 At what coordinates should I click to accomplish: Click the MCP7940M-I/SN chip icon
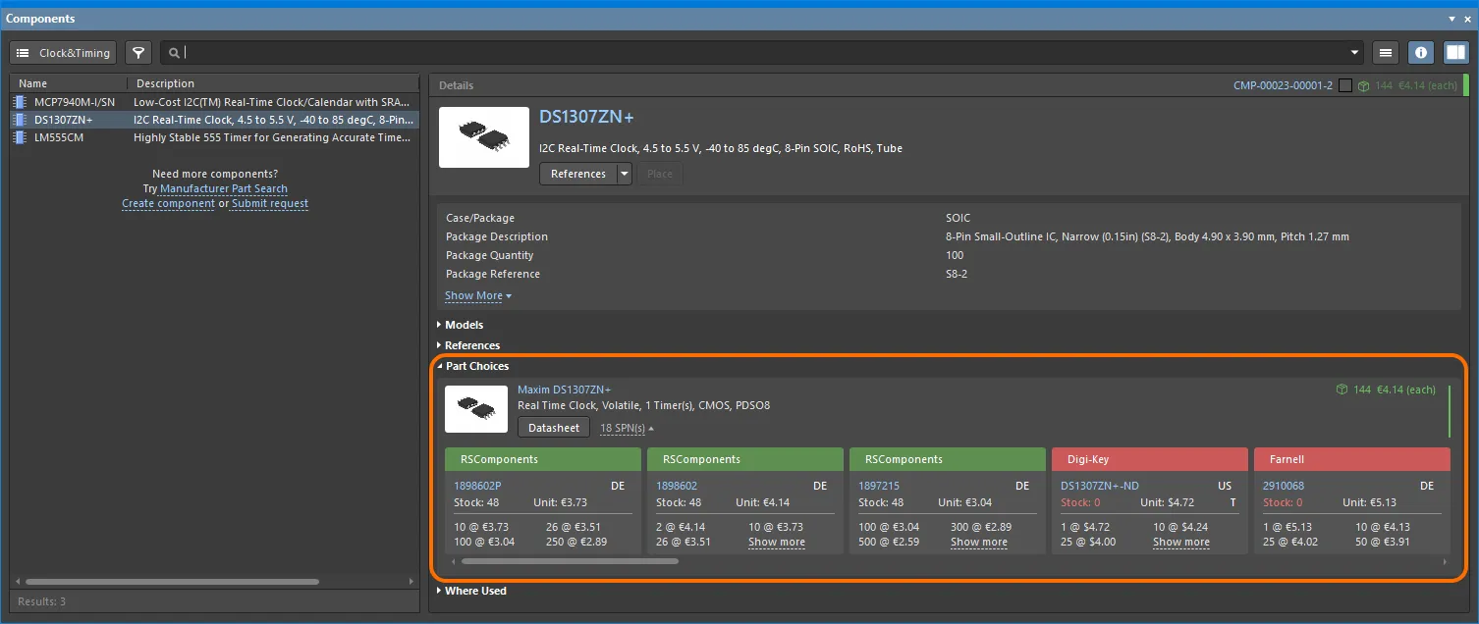click(20, 102)
